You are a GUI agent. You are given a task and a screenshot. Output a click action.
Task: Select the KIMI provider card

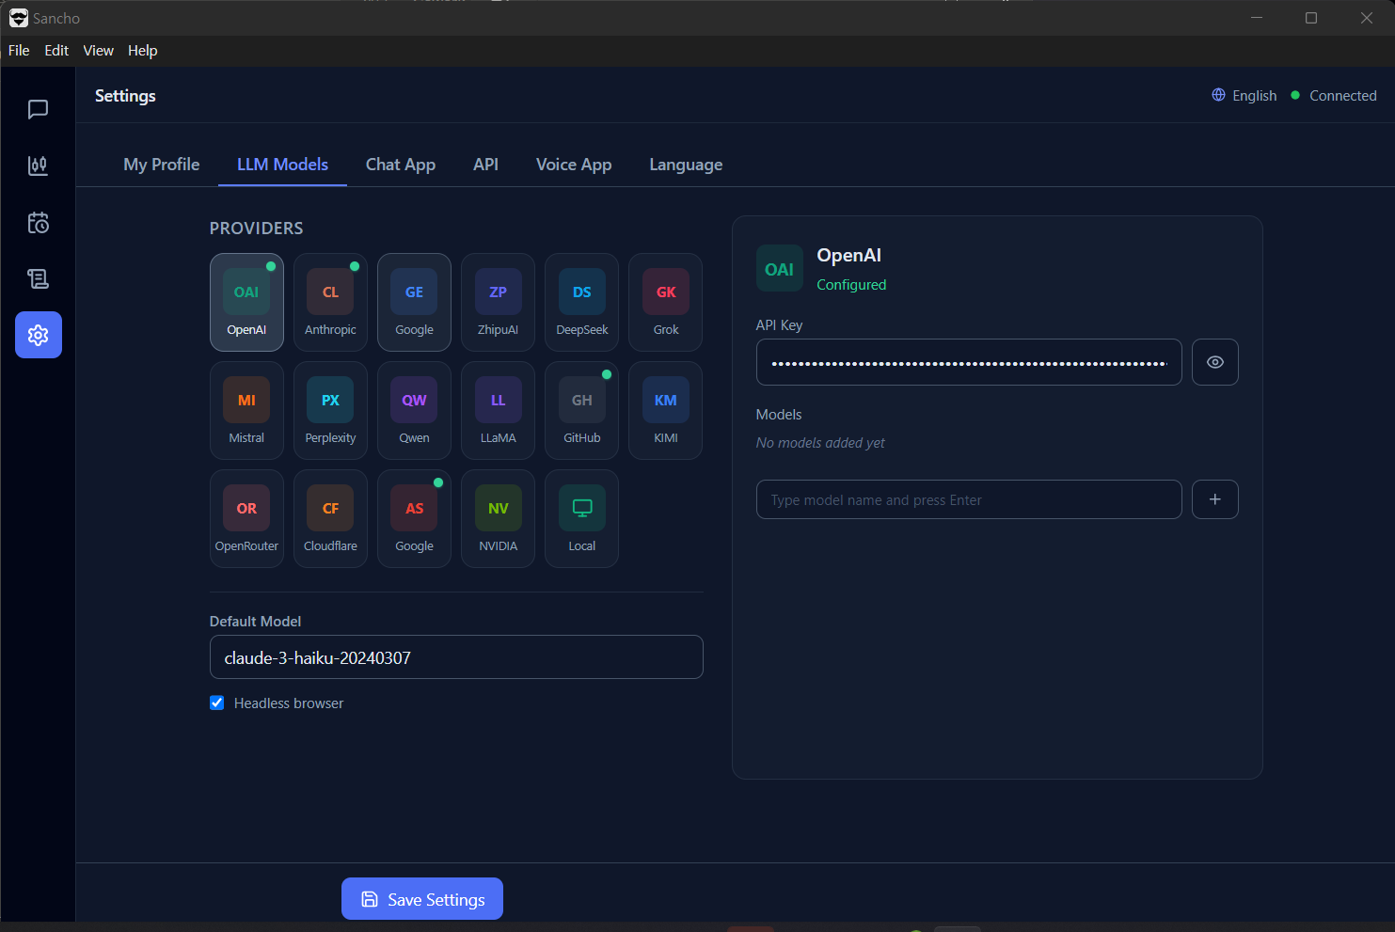[665, 410]
